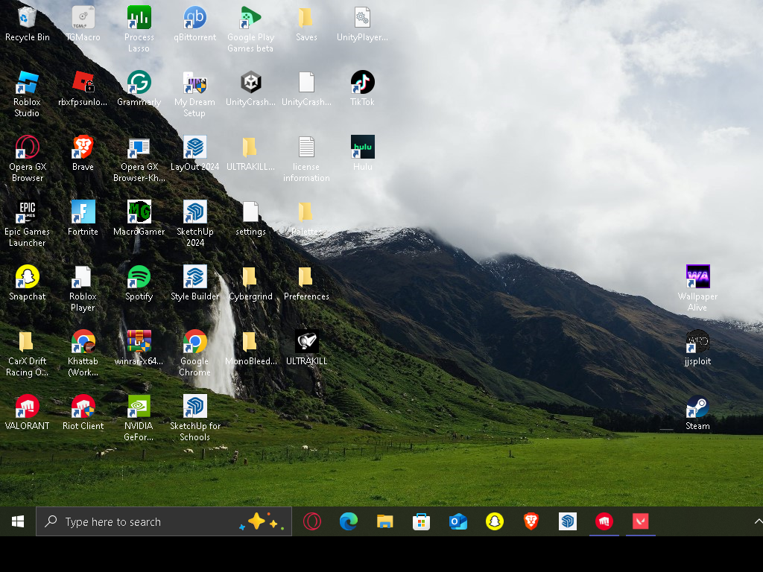This screenshot has height=572, width=763.
Task: Show hidden system tray icons
Action: [x=758, y=521]
